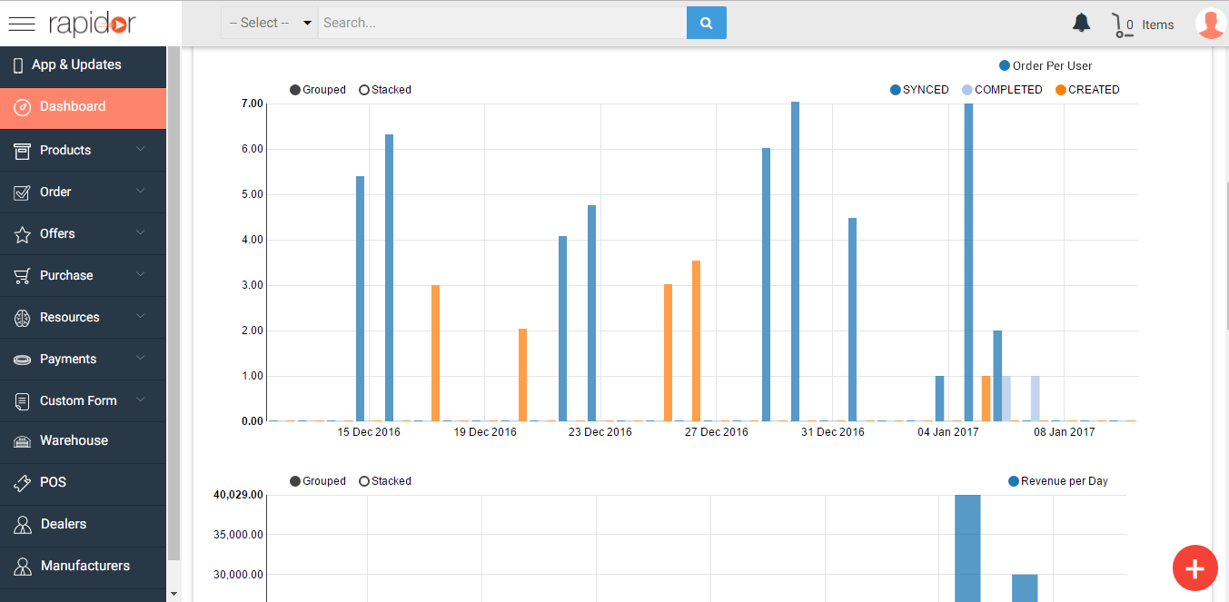Click the notification bell icon
The width and height of the screenshot is (1229, 602).
pyautogui.click(x=1081, y=24)
